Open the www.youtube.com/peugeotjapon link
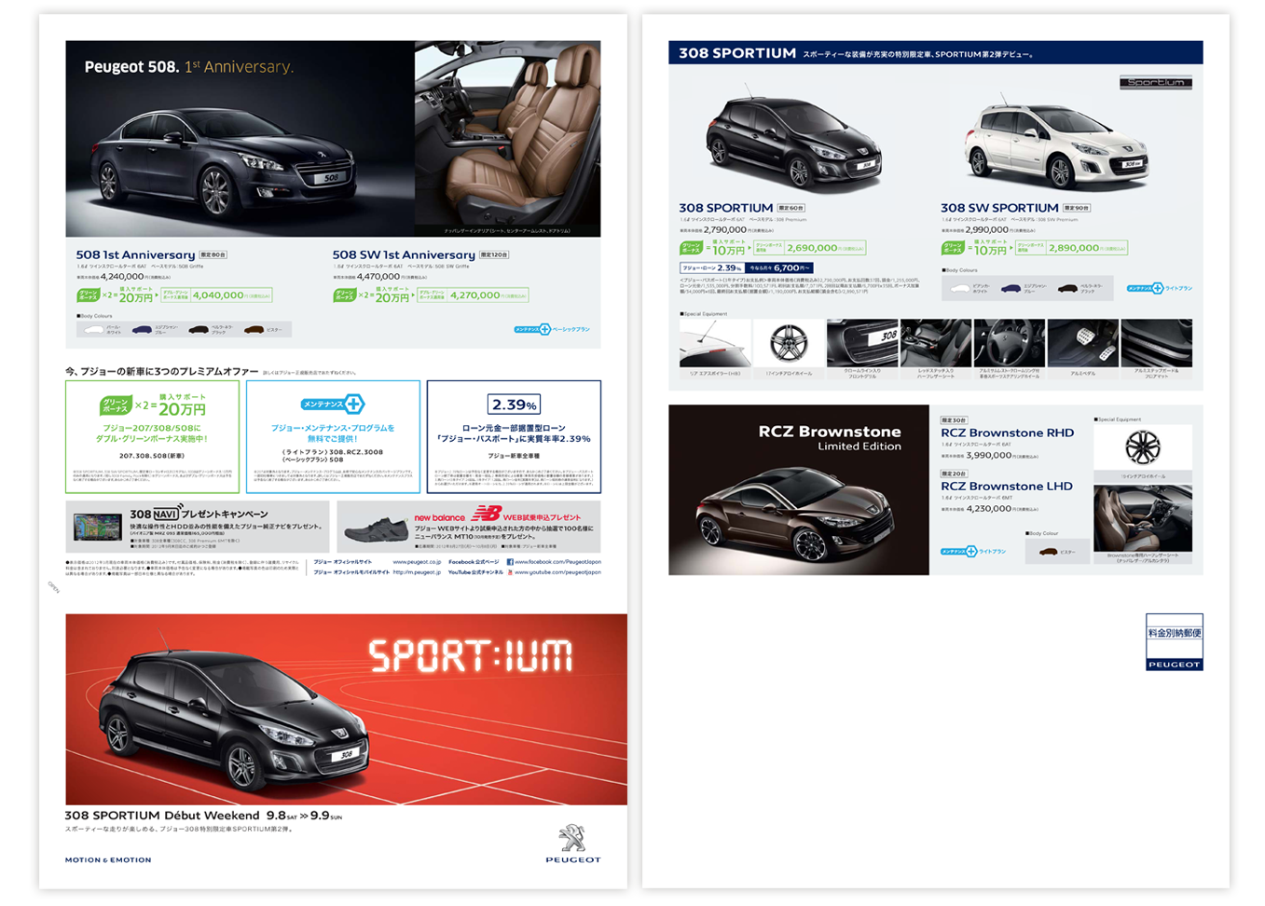The height and width of the screenshot is (906, 1265). pyautogui.click(x=557, y=572)
